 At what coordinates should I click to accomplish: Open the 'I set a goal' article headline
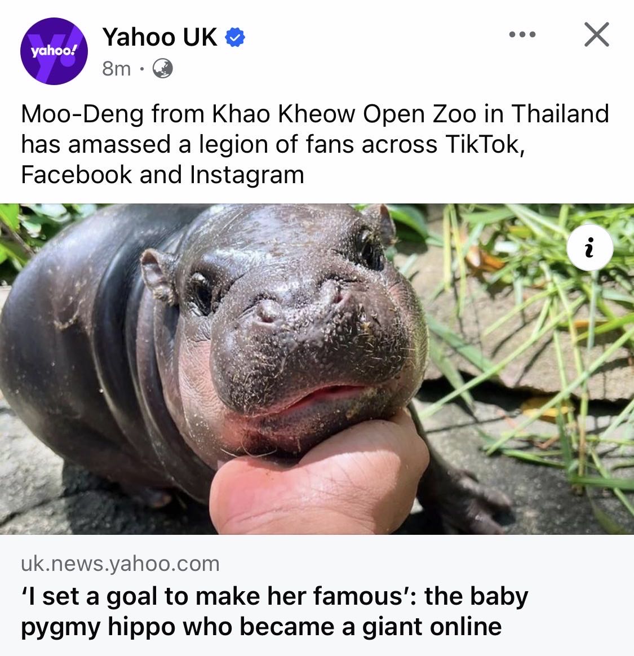(x=274, y=611)
